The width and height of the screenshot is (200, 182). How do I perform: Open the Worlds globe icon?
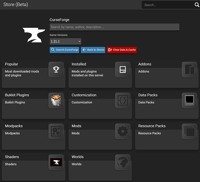(x=123, y=162)
